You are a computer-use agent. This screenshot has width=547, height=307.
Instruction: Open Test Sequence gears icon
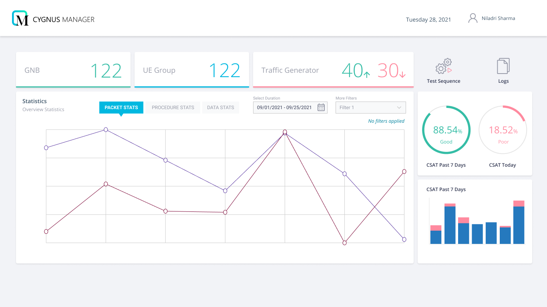point(443,66)
